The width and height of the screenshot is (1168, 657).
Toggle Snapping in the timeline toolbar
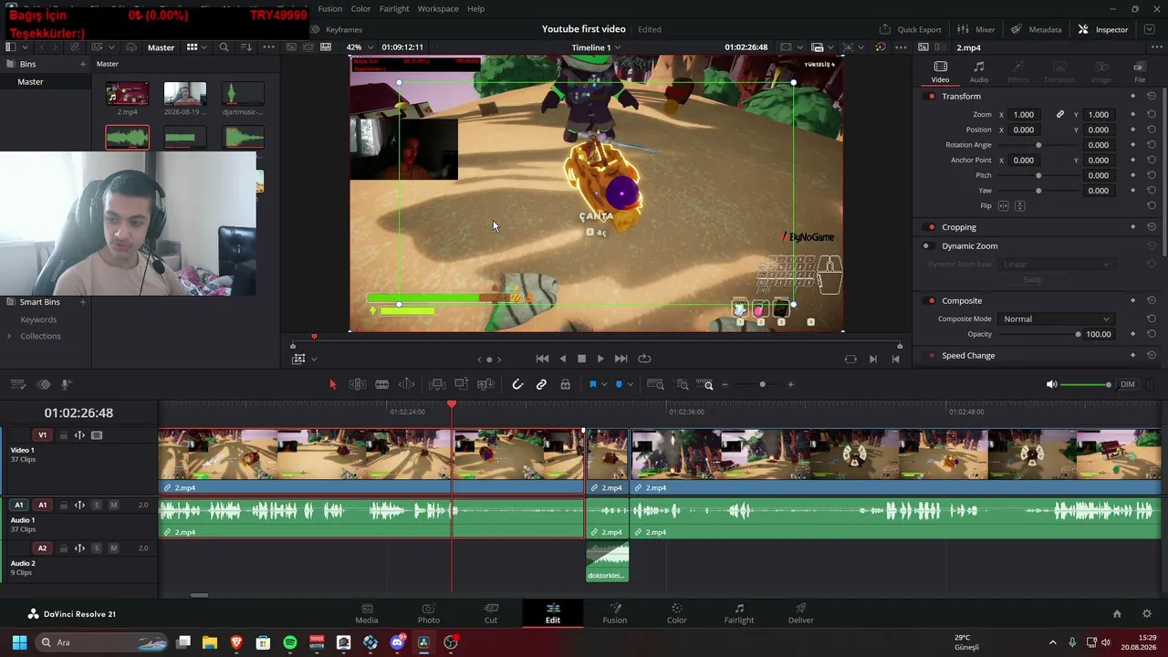(517, 384)
